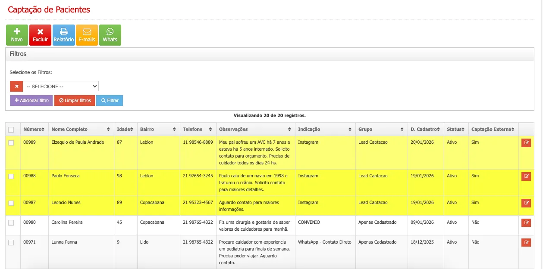The image size is (543, 269).
Task: Click phone number 21 97654-3245
Action: [198, 176]
